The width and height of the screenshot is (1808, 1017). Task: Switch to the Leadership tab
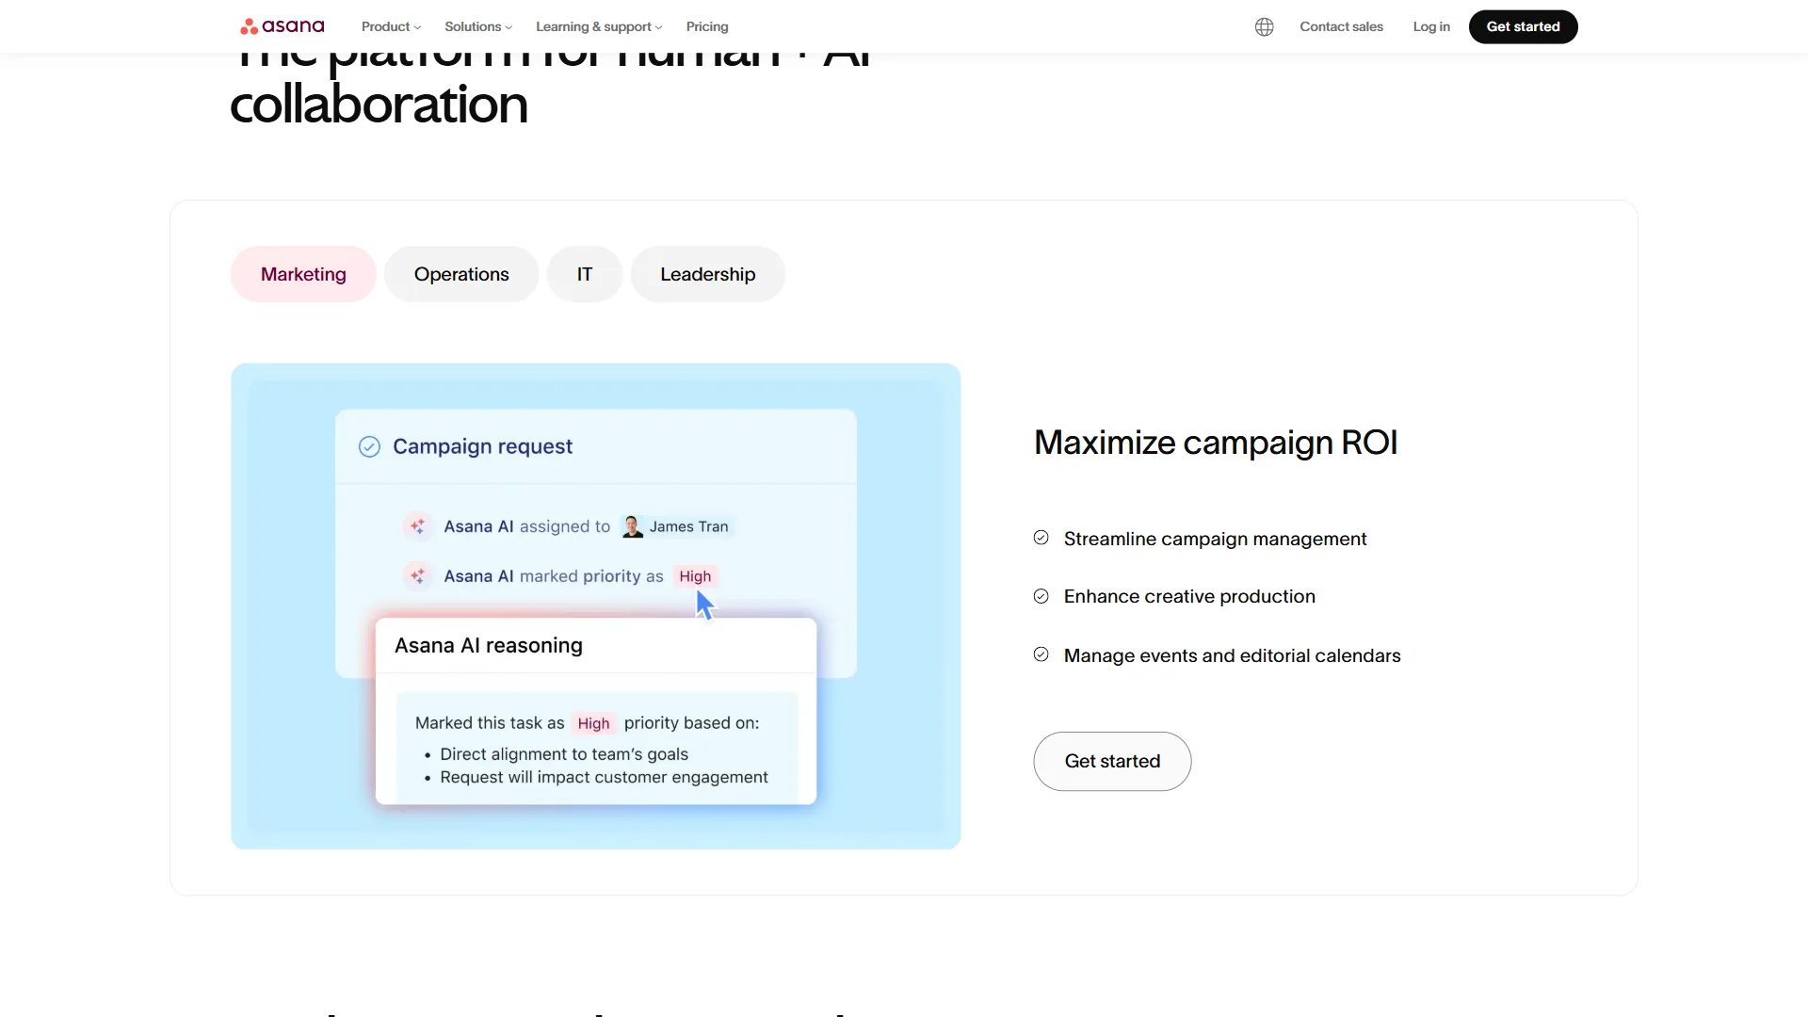(708, 274)
